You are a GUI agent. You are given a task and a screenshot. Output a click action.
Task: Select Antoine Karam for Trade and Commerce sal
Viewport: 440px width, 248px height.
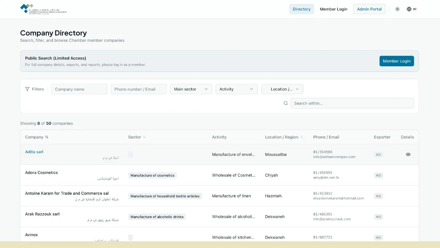point(67,193)
